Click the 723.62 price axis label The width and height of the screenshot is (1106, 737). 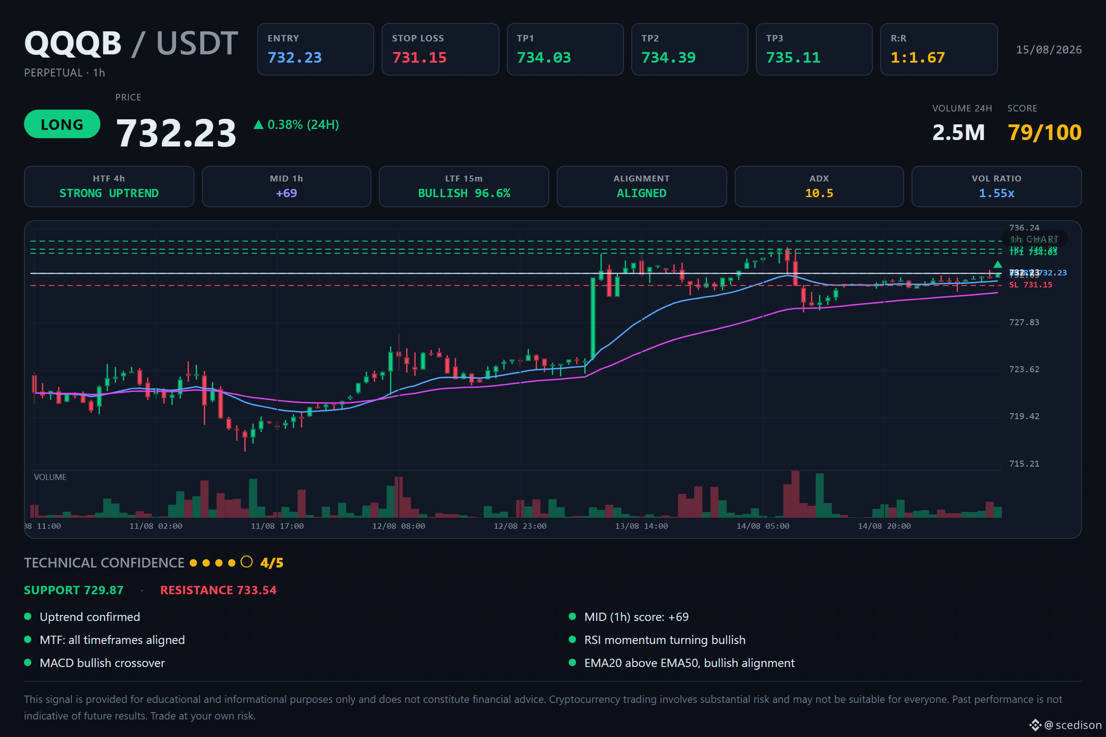[x=1024, y=369]
